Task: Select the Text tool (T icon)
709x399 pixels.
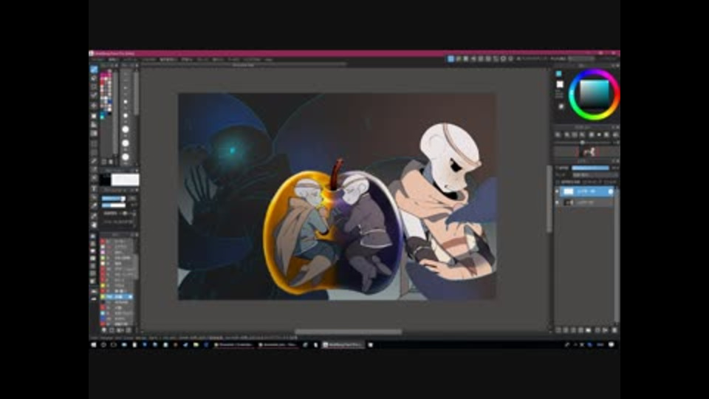Action: pos(94,188)
